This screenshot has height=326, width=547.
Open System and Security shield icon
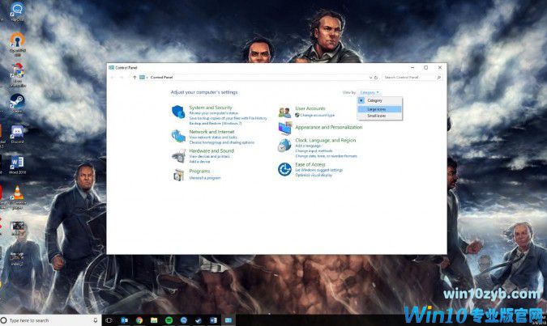coord(178,112)
